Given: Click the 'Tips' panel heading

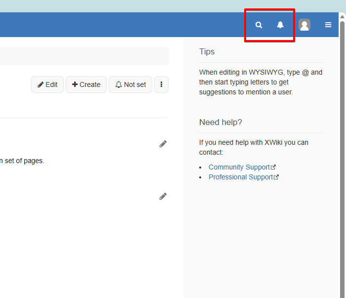Looking at the screenshot, I should click(207, 51).
